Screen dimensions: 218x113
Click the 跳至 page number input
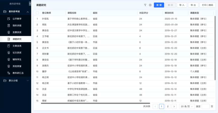tap(206, 106)
